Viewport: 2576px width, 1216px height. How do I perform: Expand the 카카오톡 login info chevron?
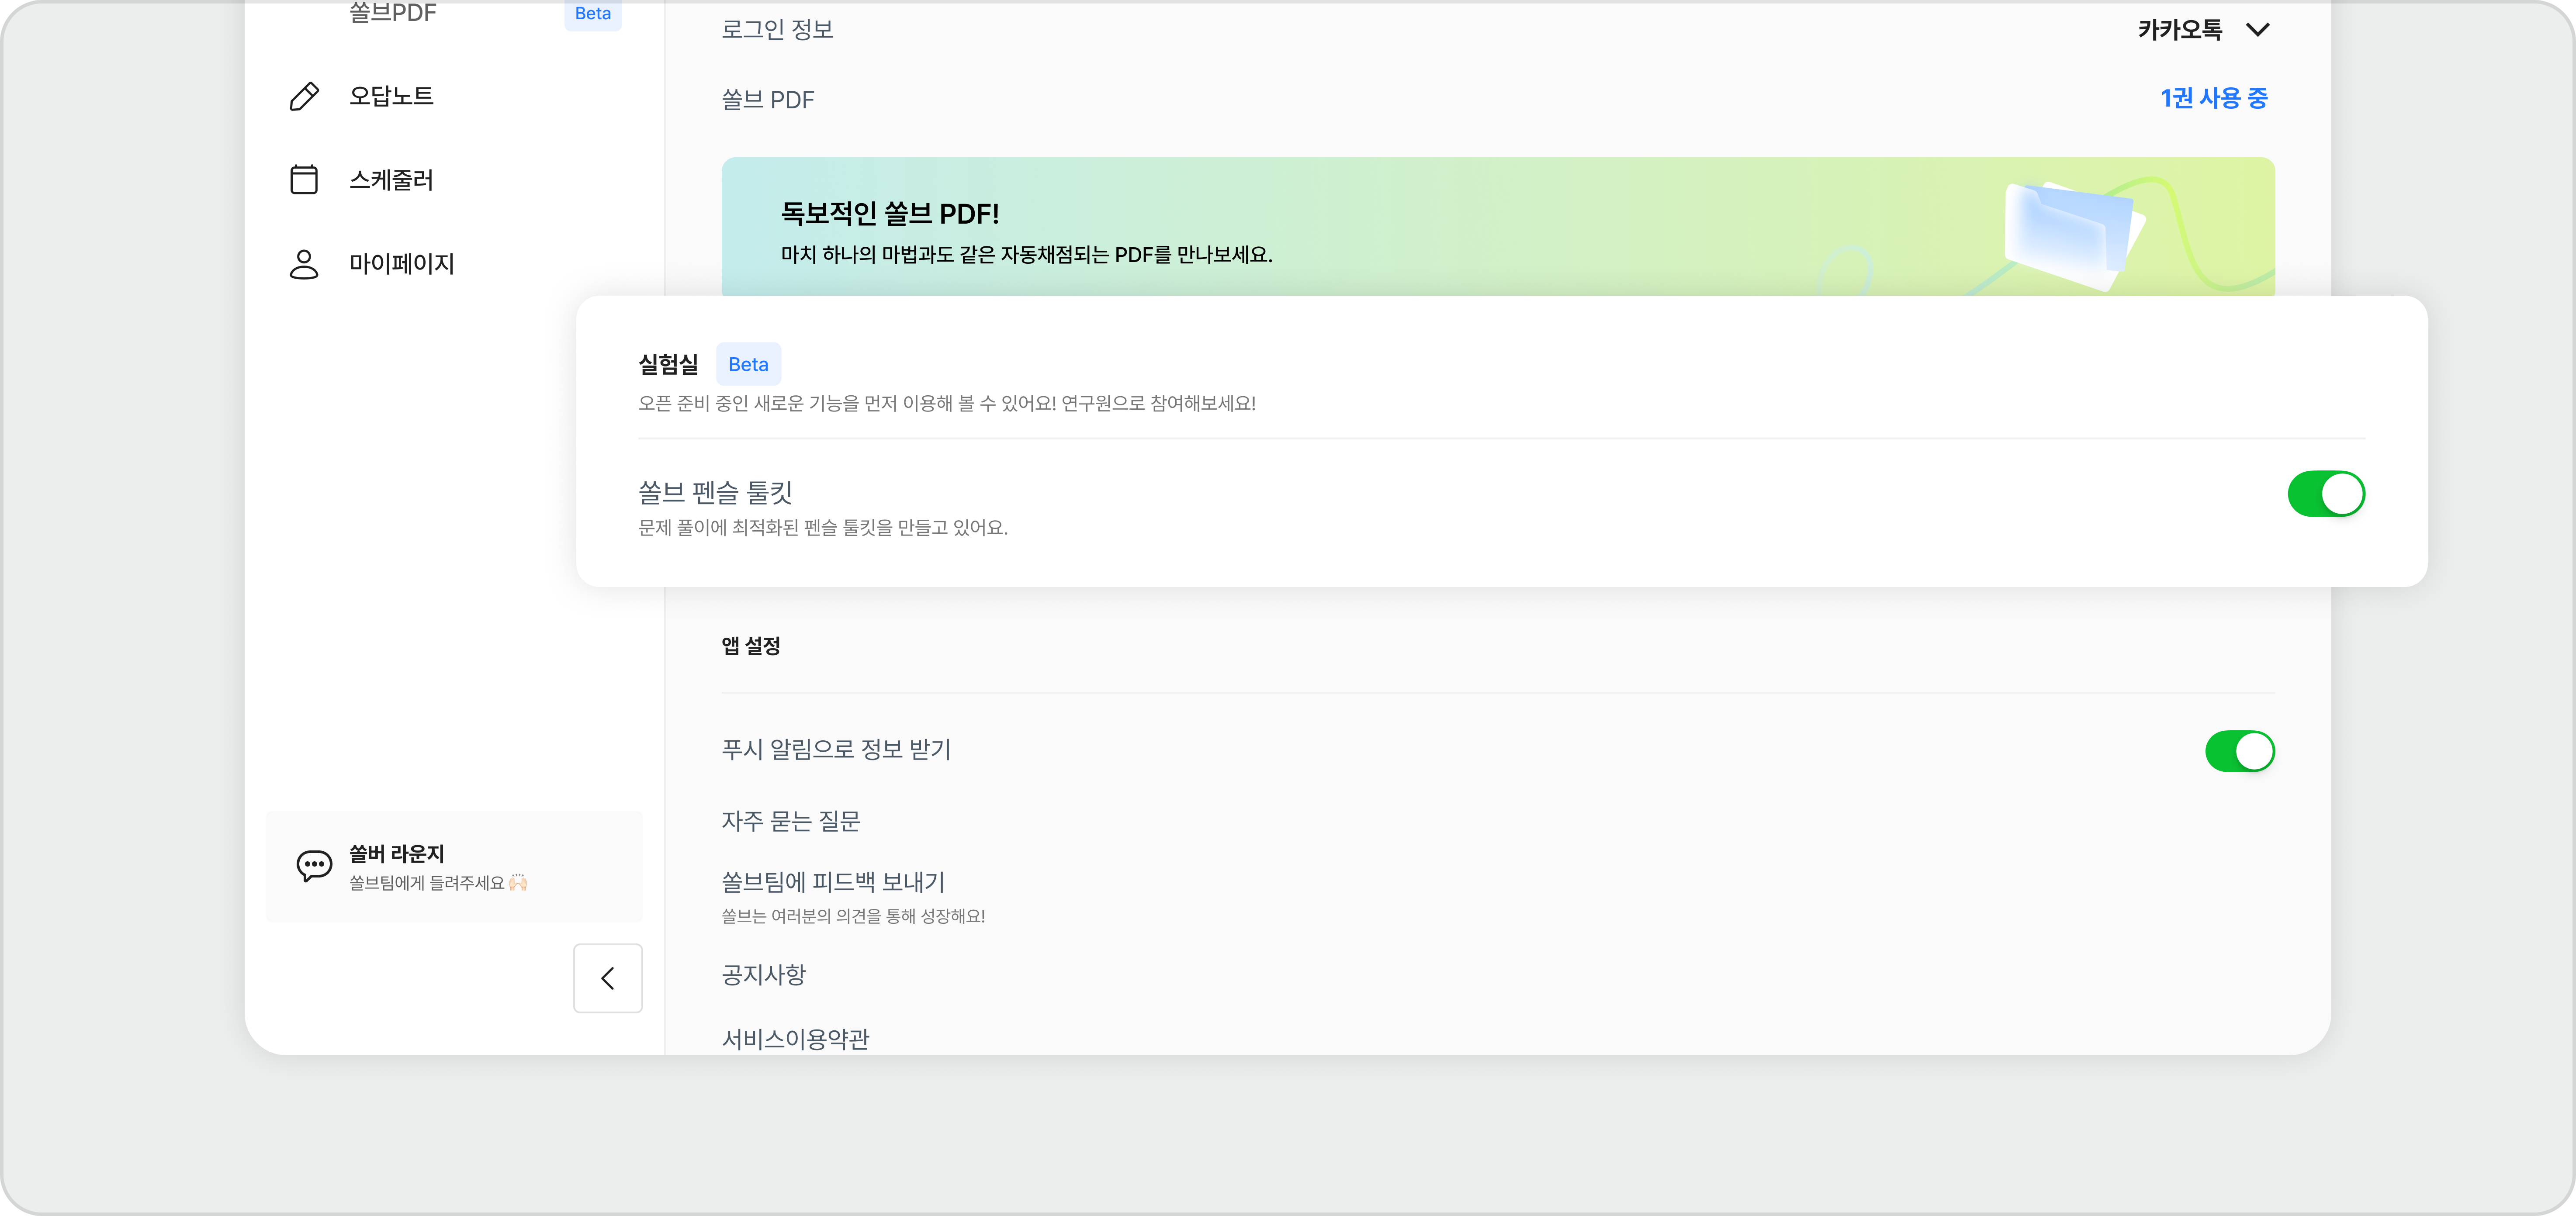point(2257,30)
